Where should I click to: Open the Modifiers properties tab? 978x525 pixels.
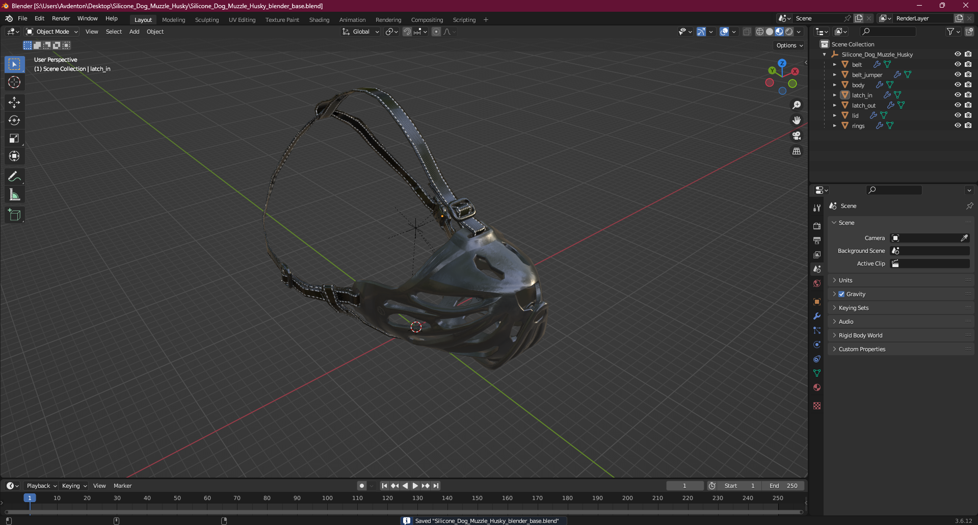(x=817, y=316)
